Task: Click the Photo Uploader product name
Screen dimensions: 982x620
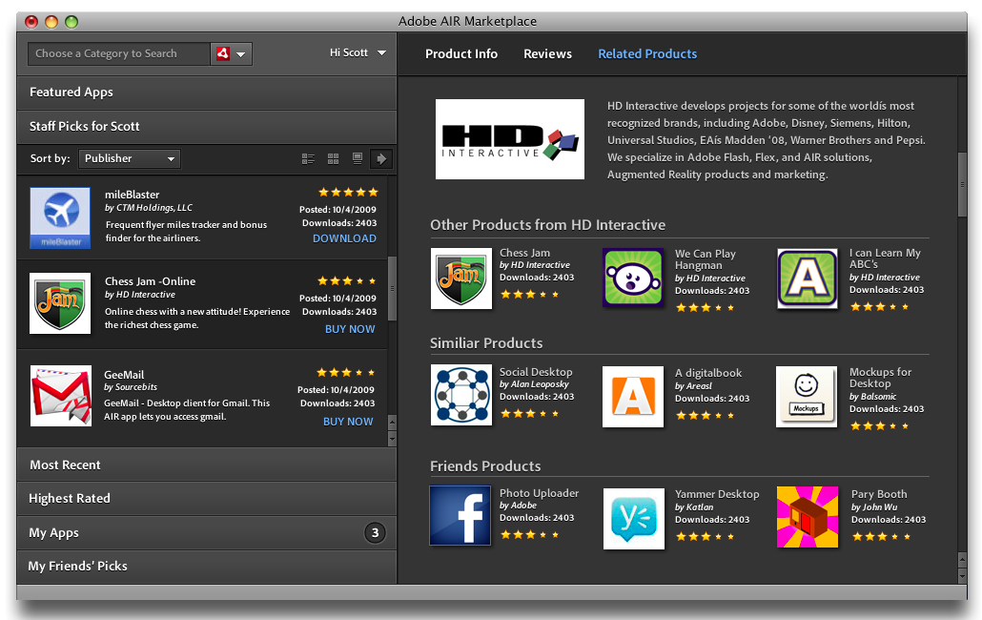Action: point(540,493)
